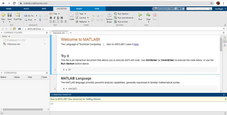Click Run and Advance
Image resolution: width=227 pixels, height=115 pixels.
tap(124, 18)
